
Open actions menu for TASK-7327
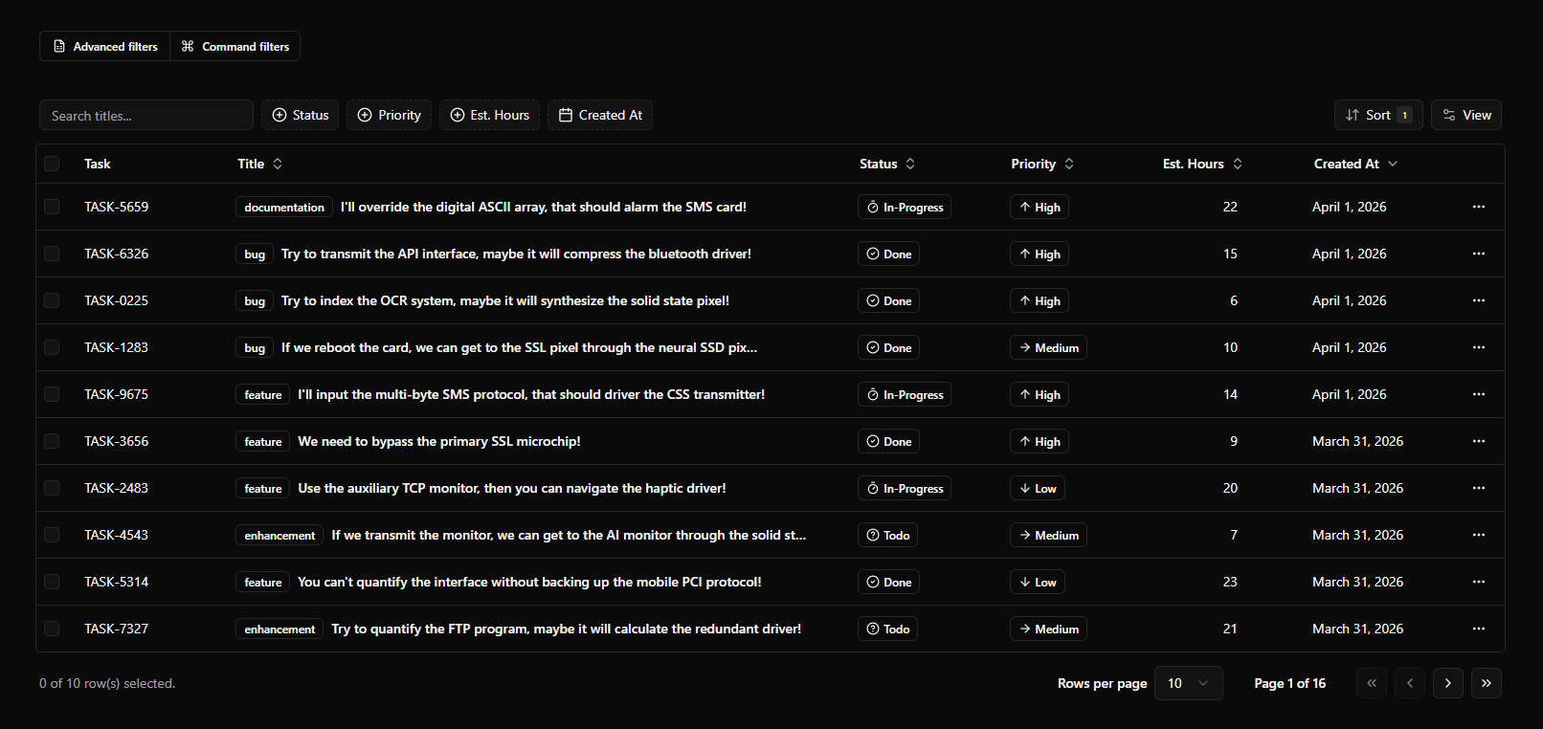(1478, 629)
